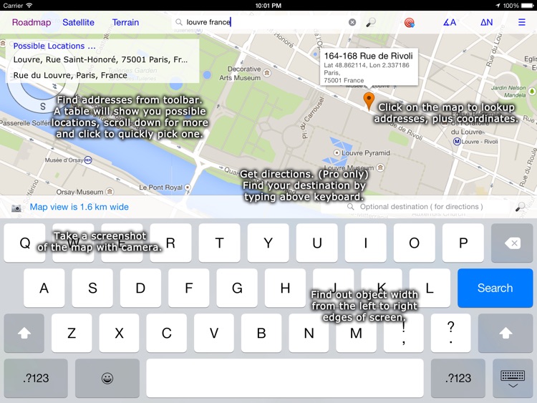Tap the Z key
Screen dimensions: 537x403
[x=72, y=333]
